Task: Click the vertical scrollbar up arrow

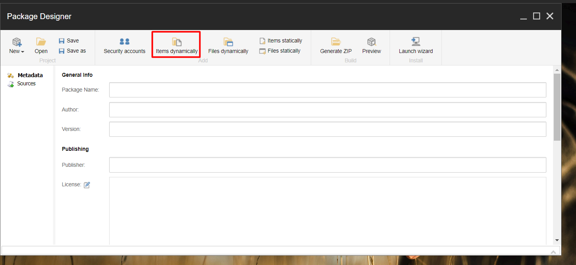Action: (557, 70)
